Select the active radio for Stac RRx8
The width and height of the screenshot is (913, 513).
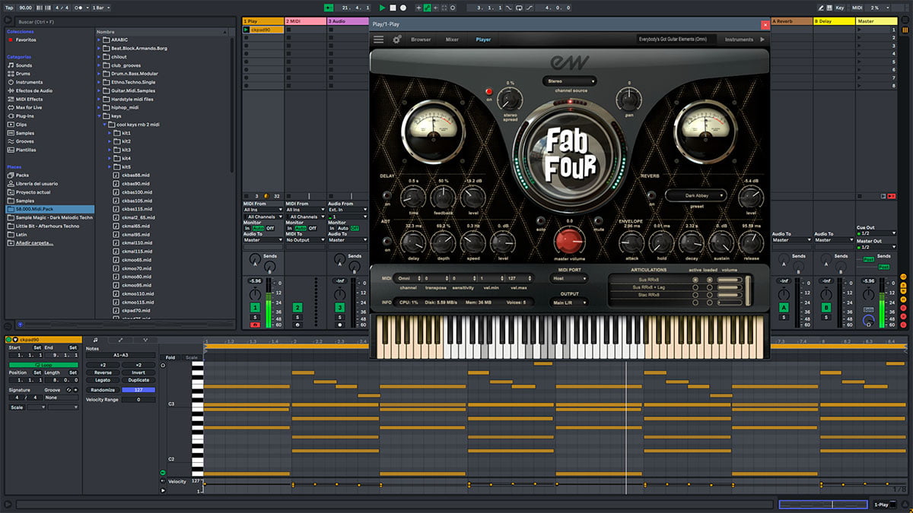pos(695,294)
